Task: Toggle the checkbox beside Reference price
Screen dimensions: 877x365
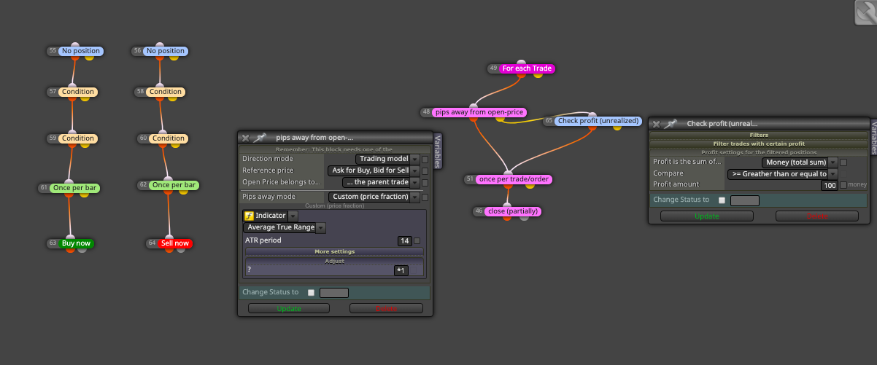Action: point(425,170)
